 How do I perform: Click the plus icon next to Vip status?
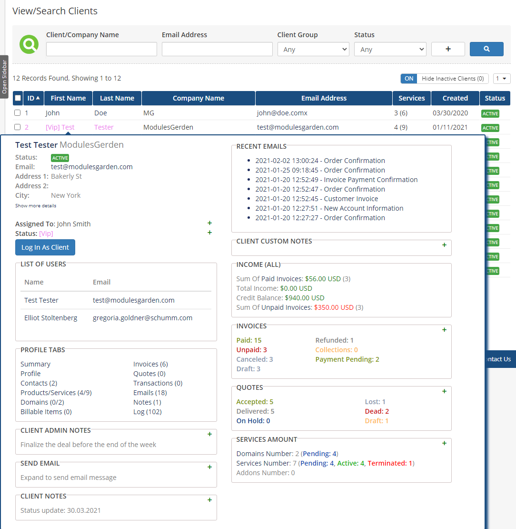[x=209, y=233]
